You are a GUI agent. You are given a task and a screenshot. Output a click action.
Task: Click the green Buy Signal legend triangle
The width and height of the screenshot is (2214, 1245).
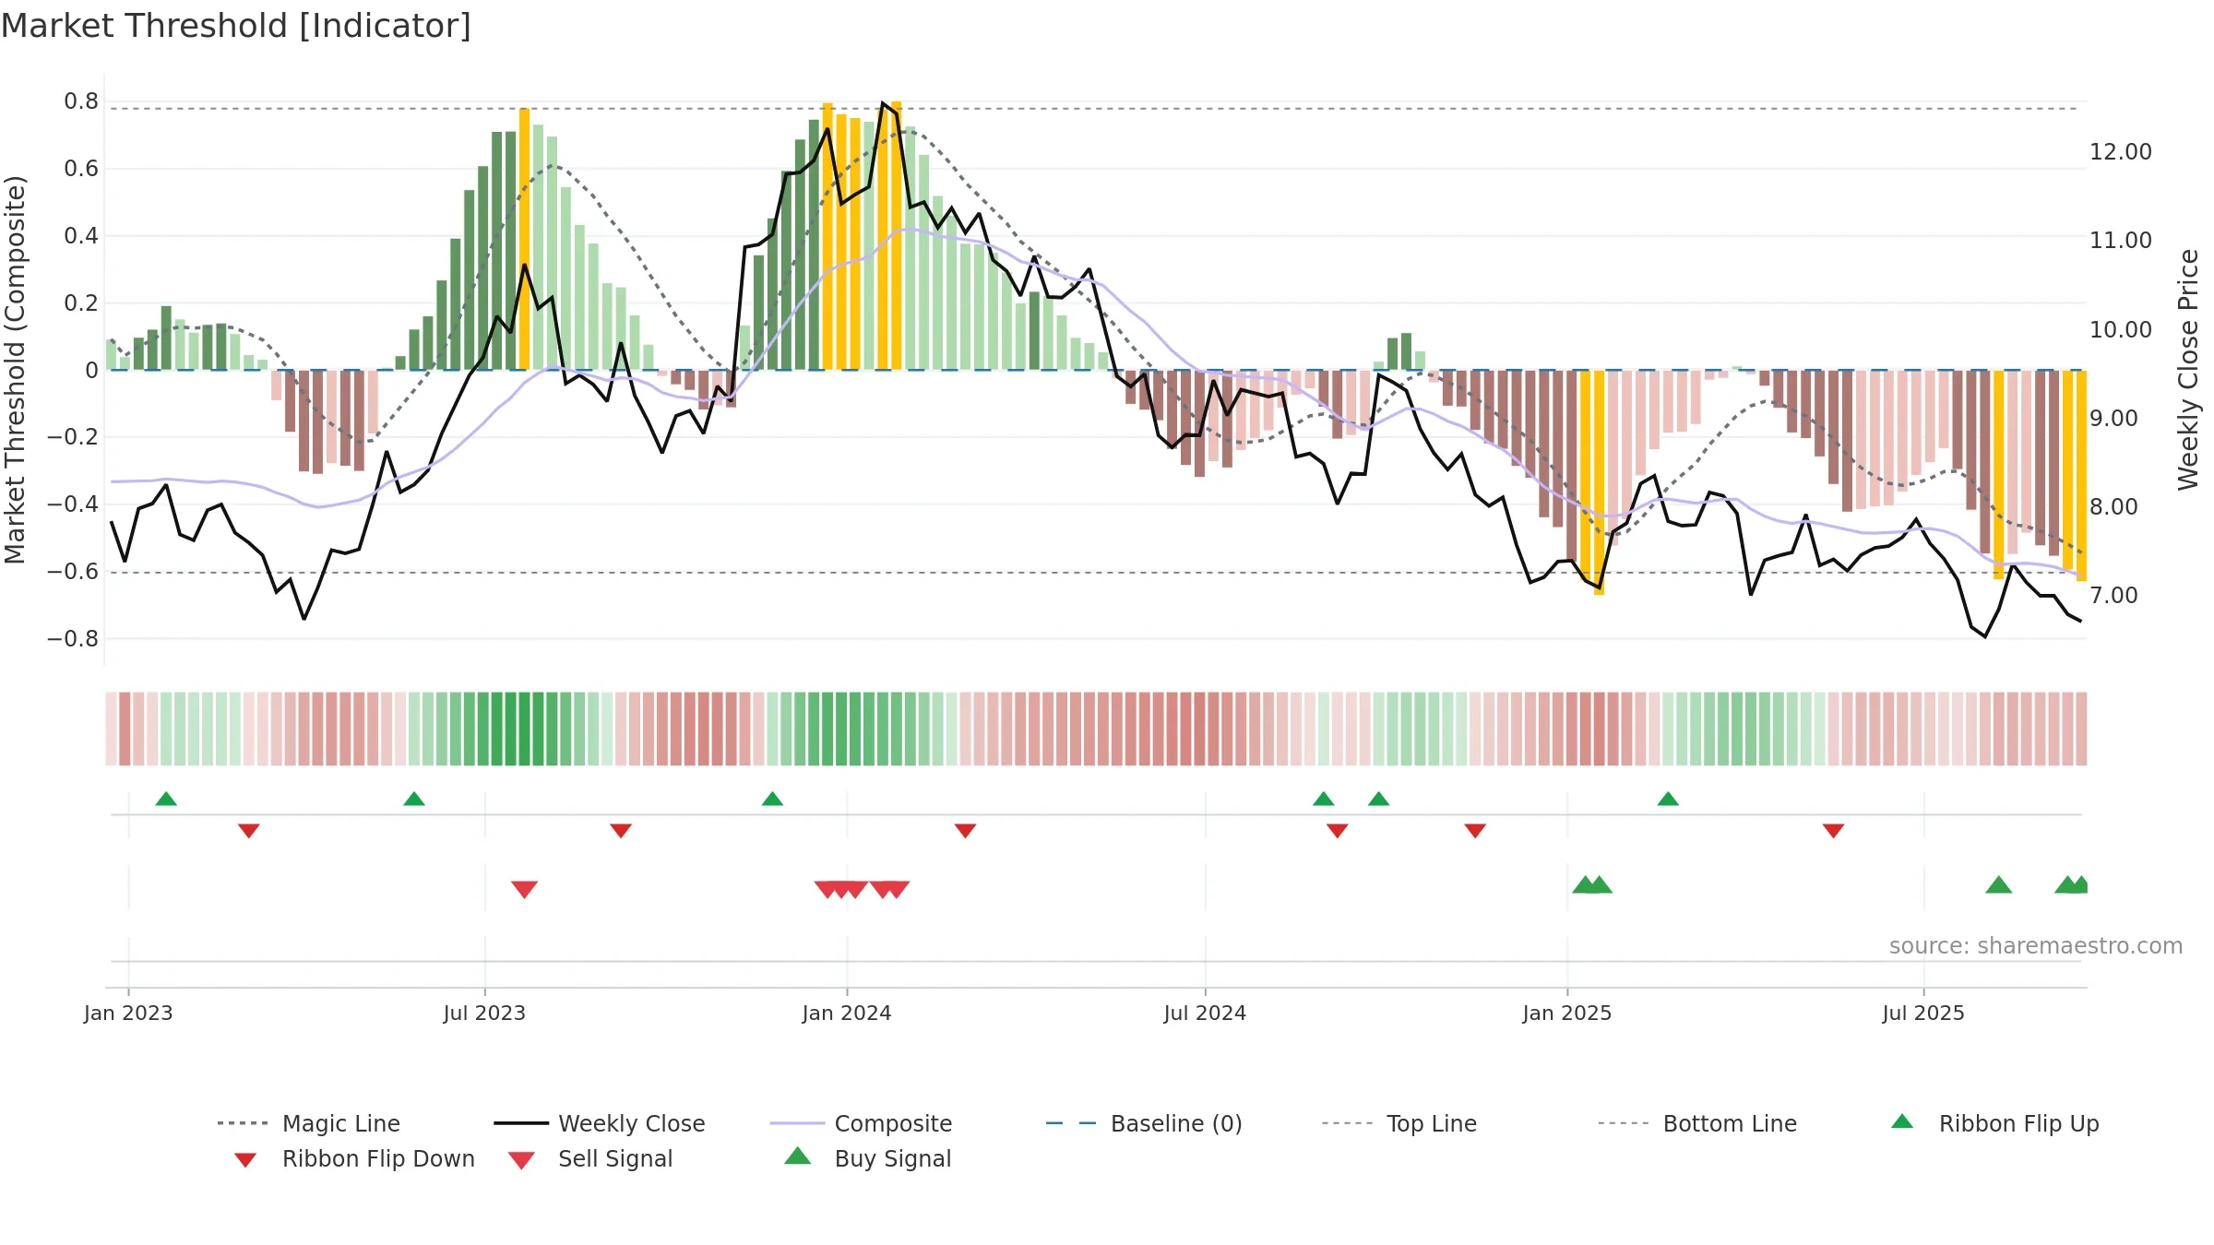point(798,1156)
